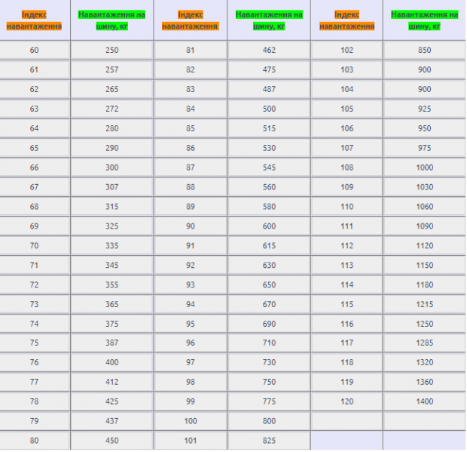Select the cell showing 387 kg load
Screen dimensions: 467x452
[x=112, y=343]
